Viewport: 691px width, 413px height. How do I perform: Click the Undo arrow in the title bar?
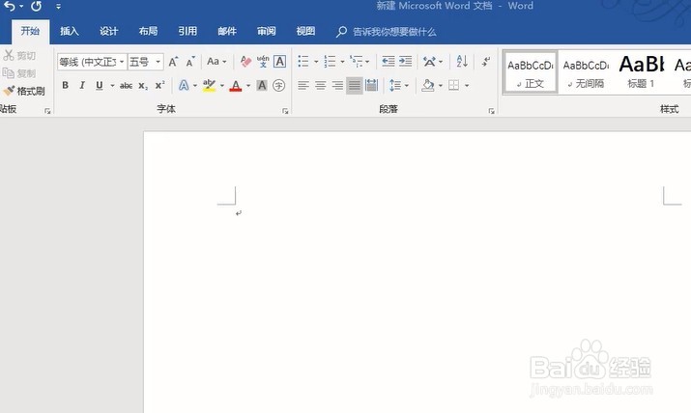11,7
